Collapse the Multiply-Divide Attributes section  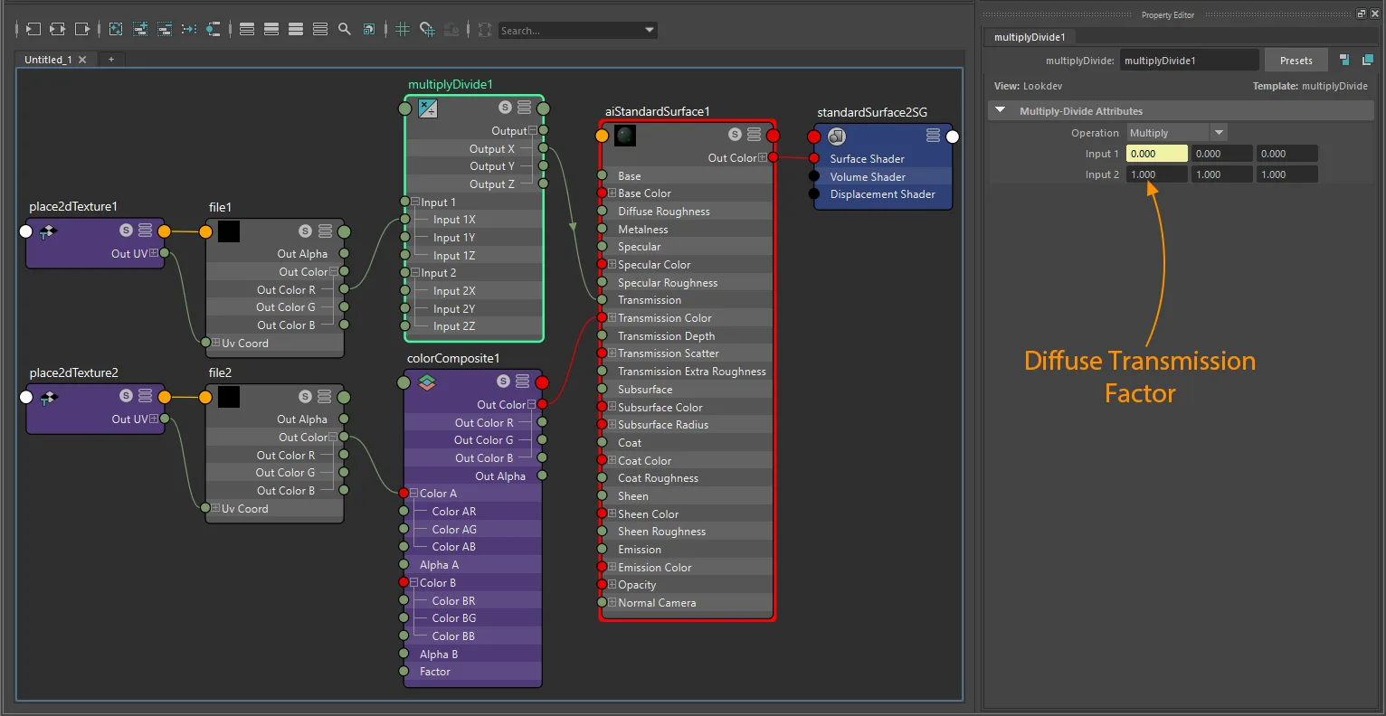tap(1001, 110)
